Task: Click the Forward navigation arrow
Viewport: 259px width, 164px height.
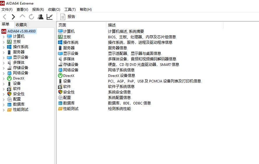Action: click(x=13, y=17)
